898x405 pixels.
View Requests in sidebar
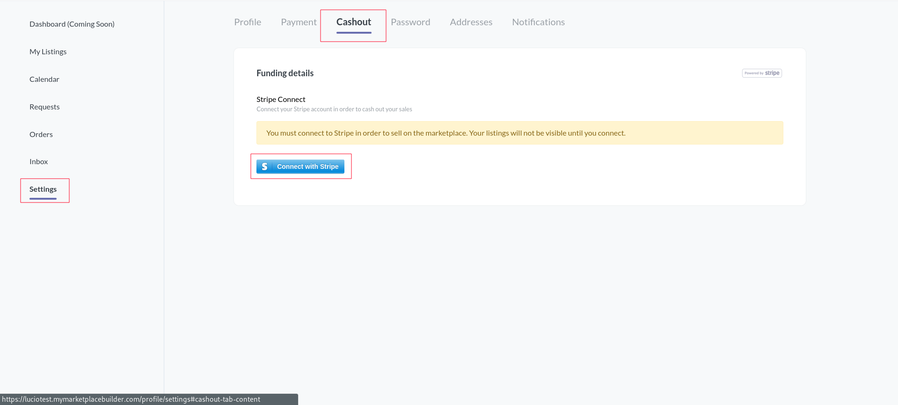[x=44, y=107]
